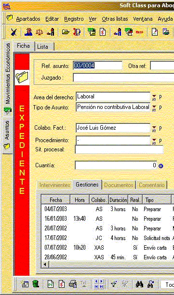
Task: Click the green trash bin delete icon
Action: 36,284
